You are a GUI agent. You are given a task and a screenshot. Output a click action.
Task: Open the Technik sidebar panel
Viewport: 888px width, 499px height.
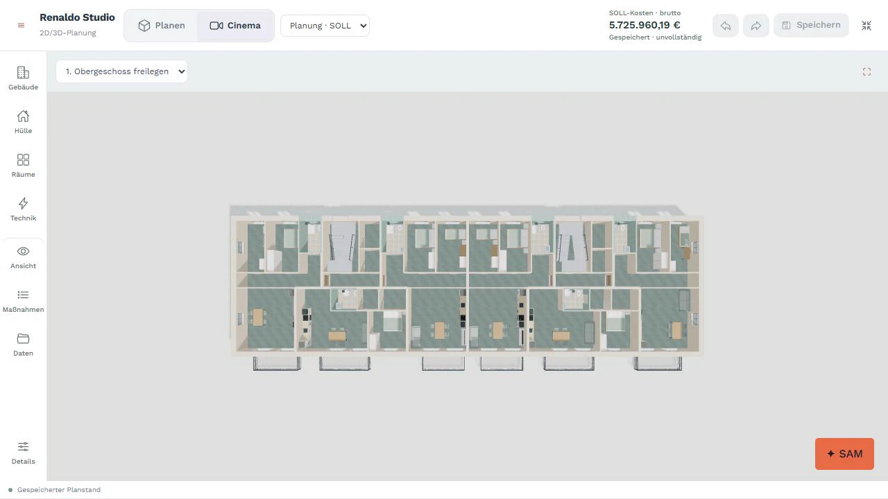click(23, 209)
